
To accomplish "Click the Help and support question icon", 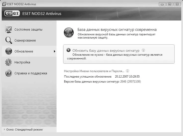I will tap(9, 73).
